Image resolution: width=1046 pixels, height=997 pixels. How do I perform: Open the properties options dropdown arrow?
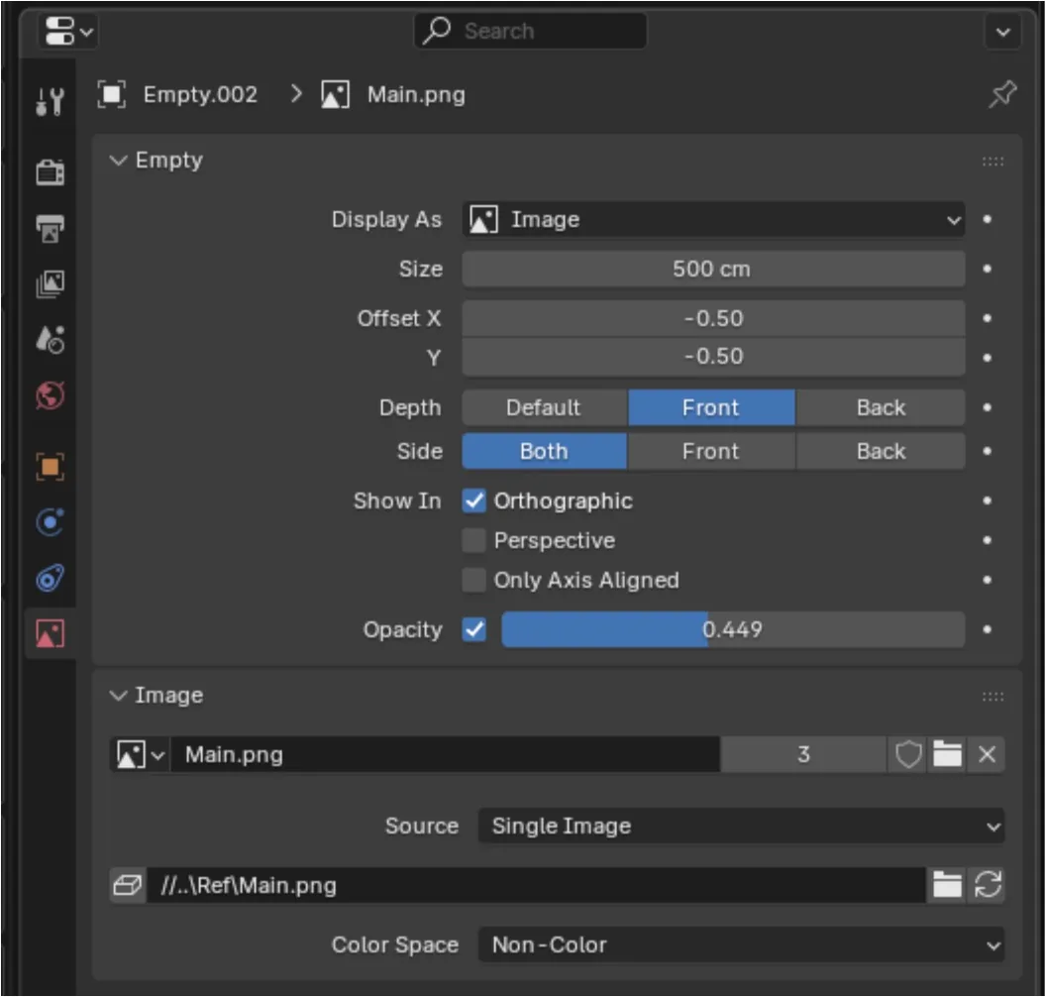[x=1002, y=32]
